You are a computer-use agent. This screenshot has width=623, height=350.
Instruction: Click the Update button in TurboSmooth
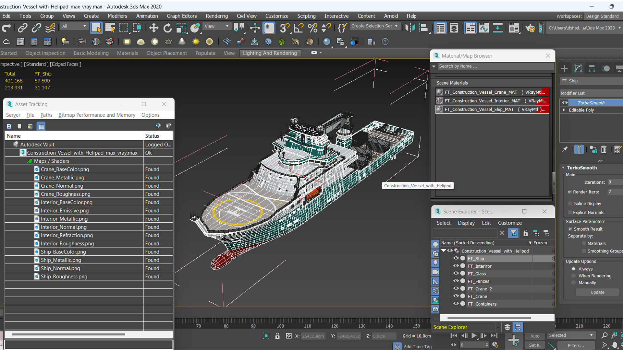(x=597, y=292)
